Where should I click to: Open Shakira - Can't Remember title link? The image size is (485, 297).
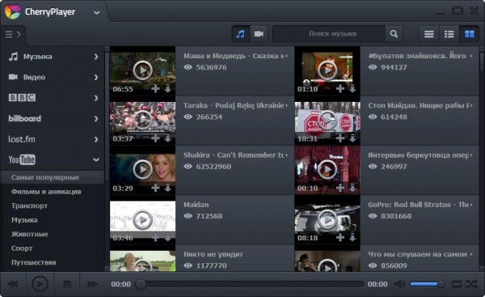234,155
